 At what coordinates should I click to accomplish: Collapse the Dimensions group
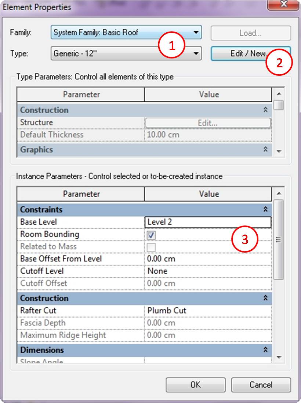[266, 350]
